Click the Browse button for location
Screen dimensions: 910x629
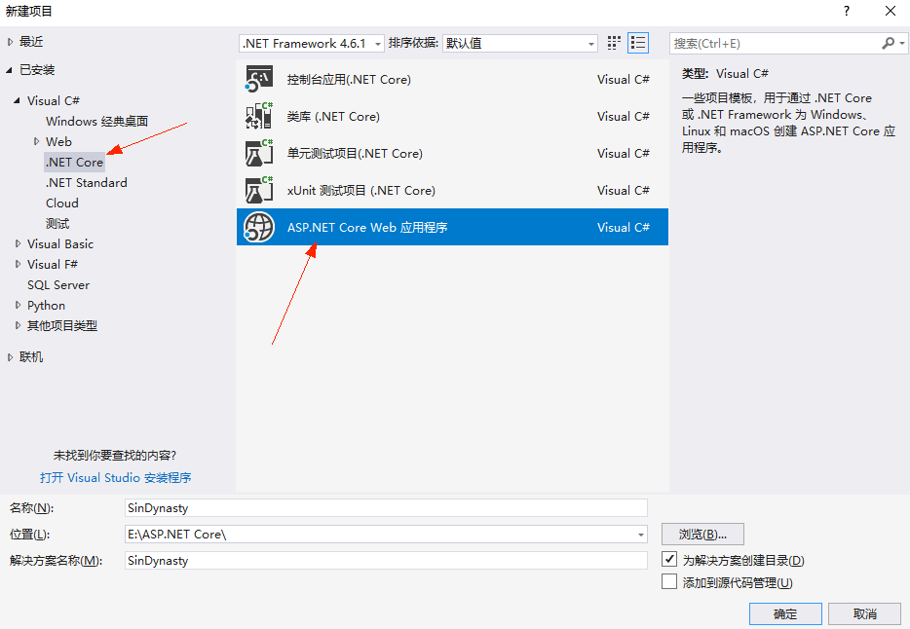(702, 534)
